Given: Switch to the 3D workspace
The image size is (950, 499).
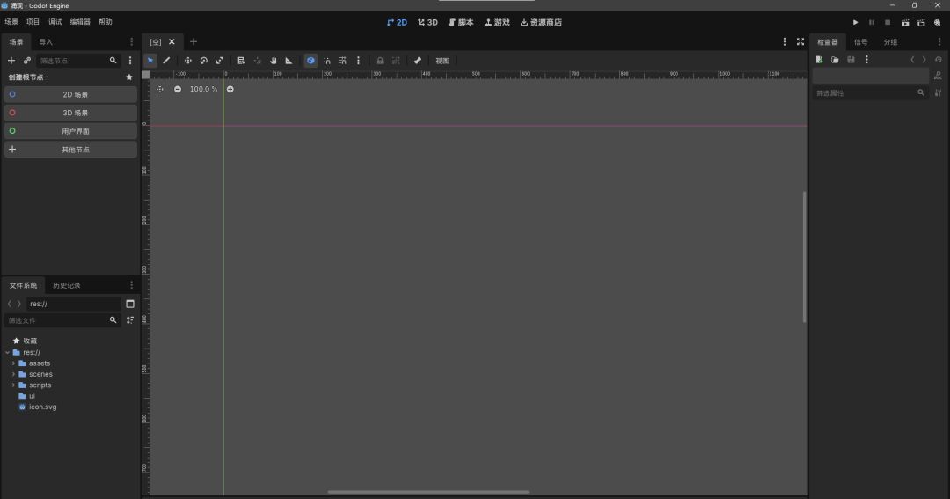Looking at the screenshot, I should 427,22.
